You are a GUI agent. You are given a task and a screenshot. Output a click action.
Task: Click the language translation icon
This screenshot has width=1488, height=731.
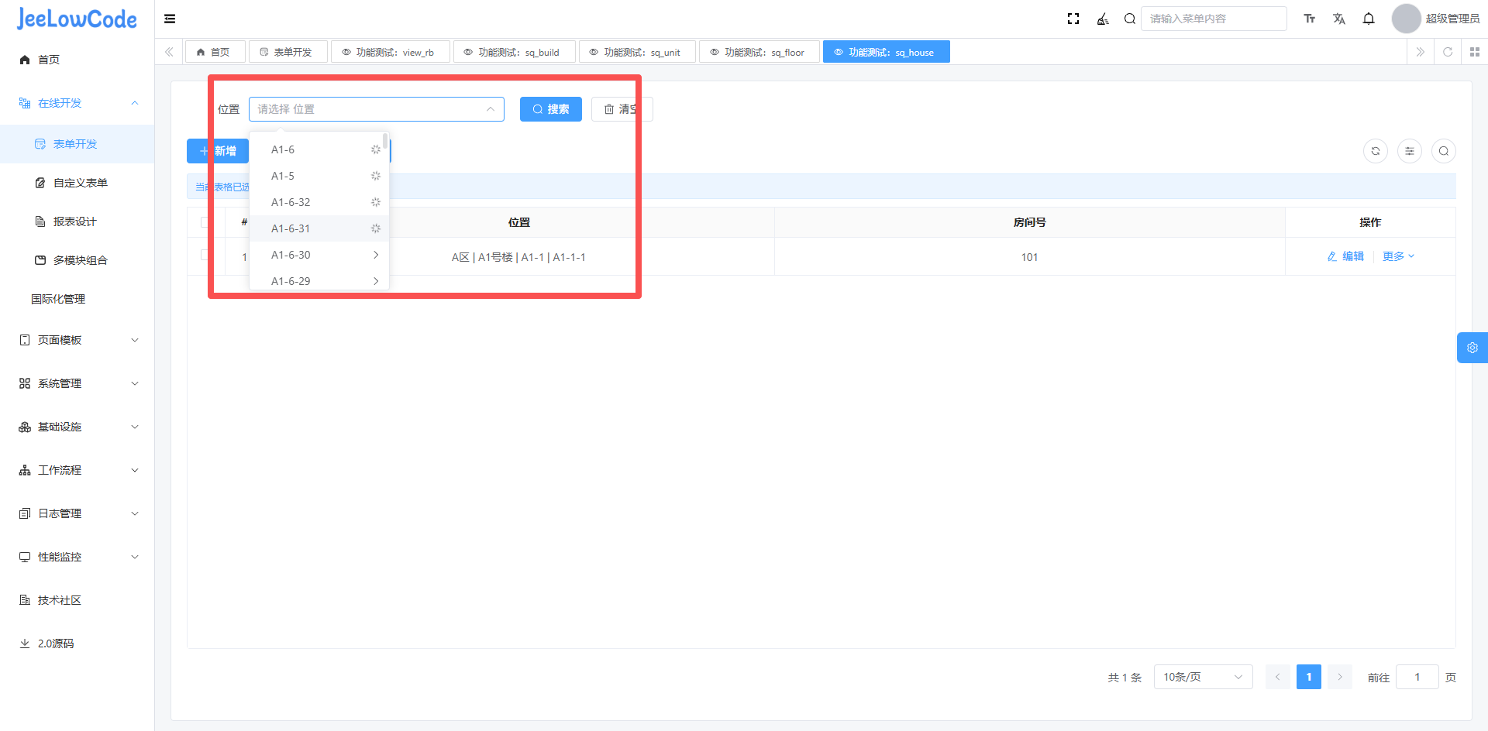point(1339,19)
